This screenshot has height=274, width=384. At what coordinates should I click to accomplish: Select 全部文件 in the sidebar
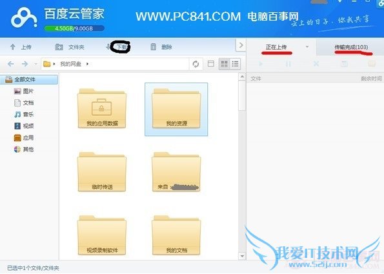[29, 79]
